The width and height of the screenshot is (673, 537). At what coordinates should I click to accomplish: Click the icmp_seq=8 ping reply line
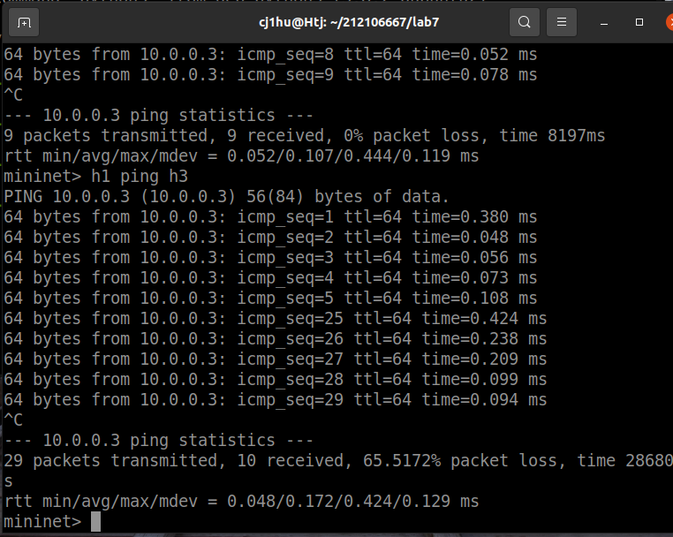(x=270, y=55)
